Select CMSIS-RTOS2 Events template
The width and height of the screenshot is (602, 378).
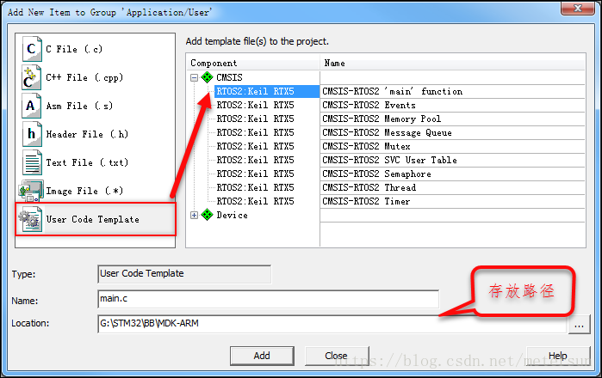[369, 106]
